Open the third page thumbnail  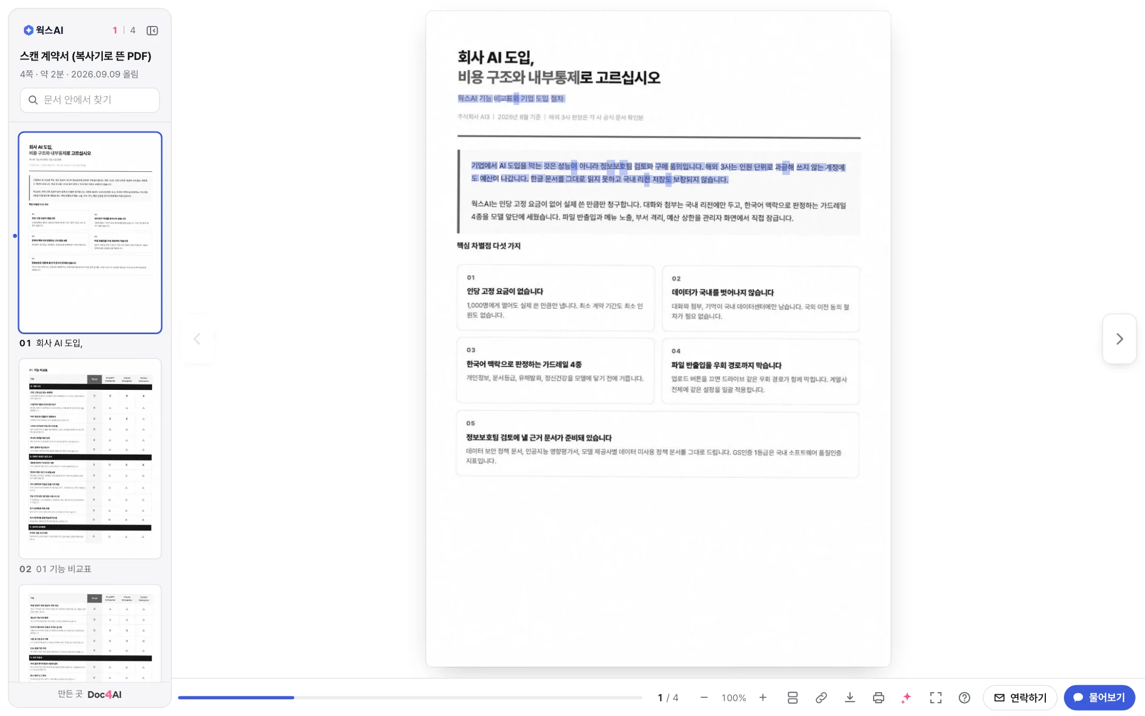(90, 633)
